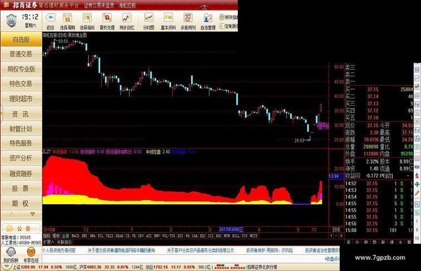Collapse the toolbar with top arrow handle
Screen dimensions: 421x271
point(204,7)
